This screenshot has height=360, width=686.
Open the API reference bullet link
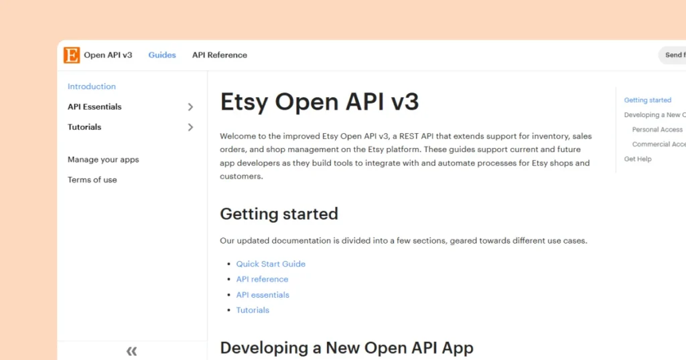(262, 279)
